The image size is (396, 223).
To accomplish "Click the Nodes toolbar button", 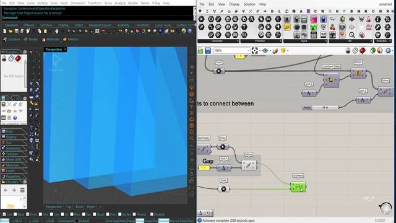I will click(30, 40).
